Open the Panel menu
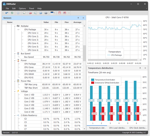150x136 pixels. pyautogui.click(x=32, y=9)
